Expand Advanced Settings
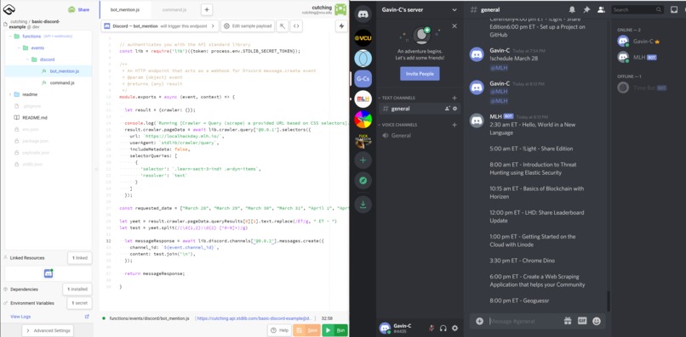 [x=48, y=330]
